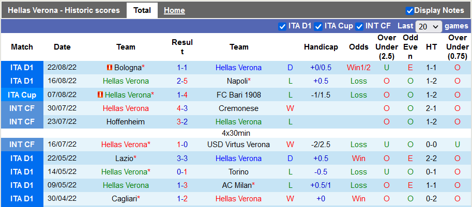Open the Napoli team link
472x207 pixels.
click(x=238, y=81)
